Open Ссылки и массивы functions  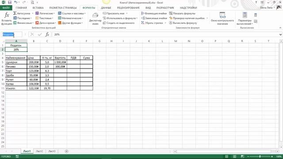click(72, 13)
